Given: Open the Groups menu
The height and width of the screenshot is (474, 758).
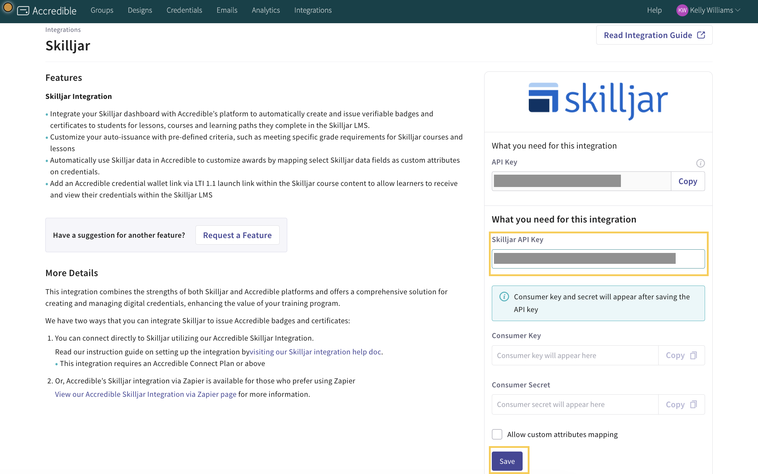Looking at the screenshot, I should coord(102,10).
